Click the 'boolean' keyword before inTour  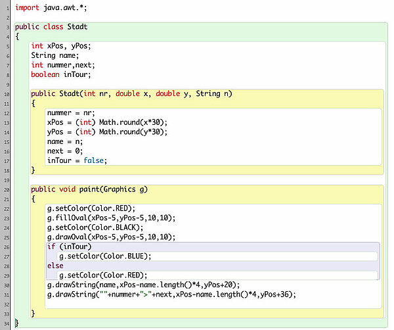[x=45, y=75]
